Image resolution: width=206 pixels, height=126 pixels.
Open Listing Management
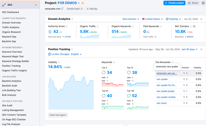click(13, 110)
